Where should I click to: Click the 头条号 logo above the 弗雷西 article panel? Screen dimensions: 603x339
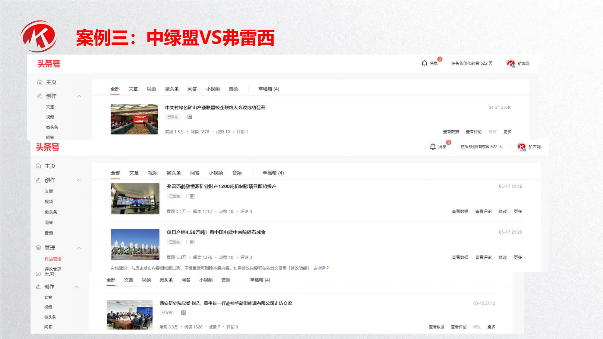click(47, 147)
